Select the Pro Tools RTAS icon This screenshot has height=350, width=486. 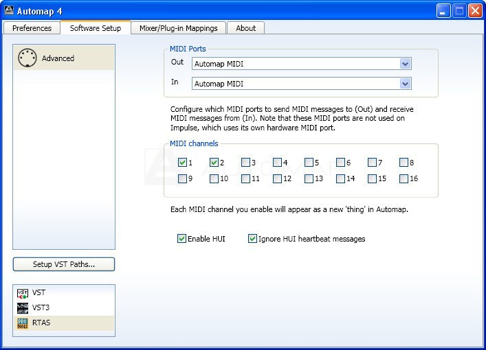(x=23, y=323)
